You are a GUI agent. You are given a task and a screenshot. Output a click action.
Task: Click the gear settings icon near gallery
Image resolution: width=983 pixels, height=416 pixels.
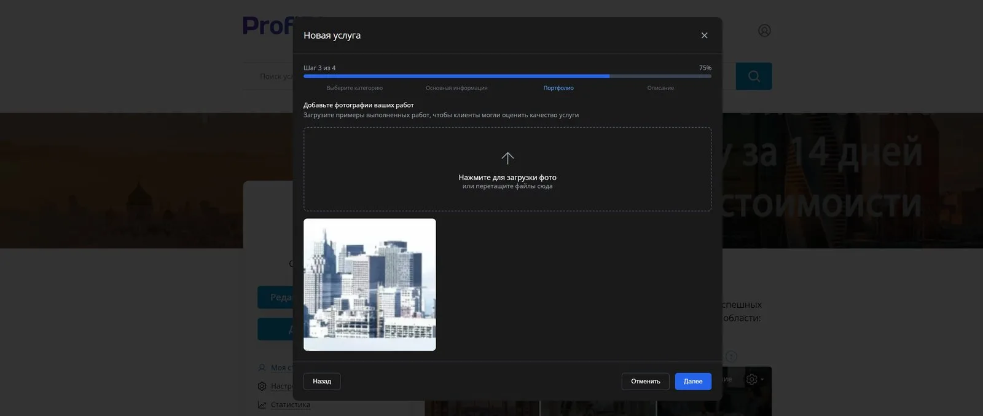tap(751, 379)
